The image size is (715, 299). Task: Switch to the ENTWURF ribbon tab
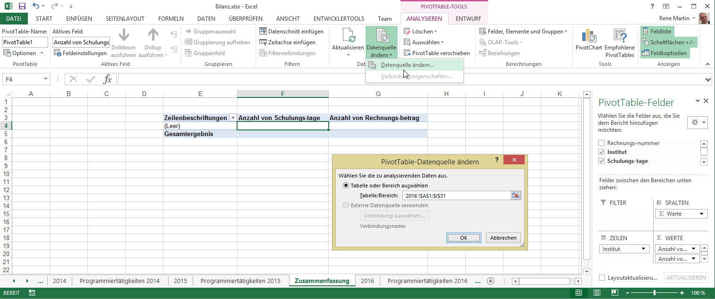(468, 19)
